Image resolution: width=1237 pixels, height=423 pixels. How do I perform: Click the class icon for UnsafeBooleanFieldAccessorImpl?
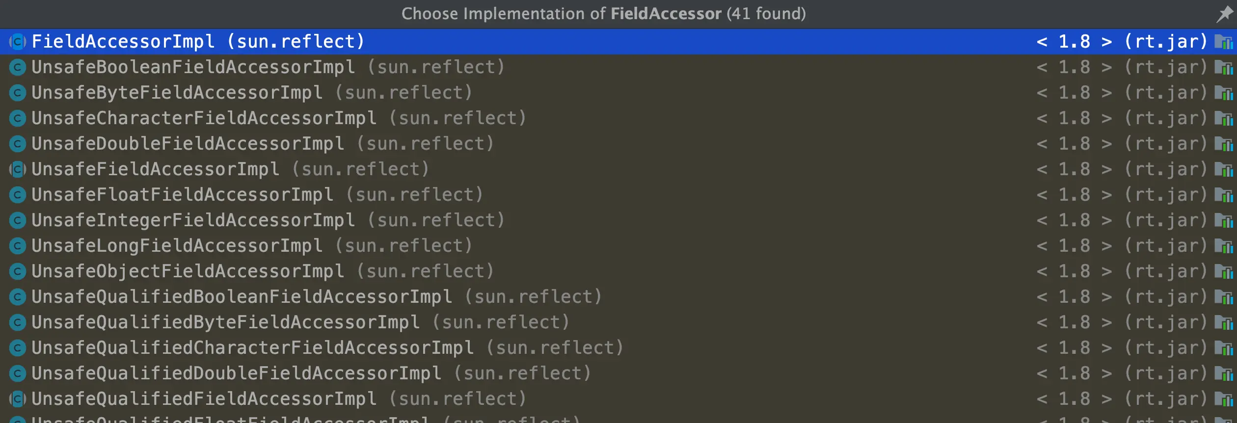pyautogui.click(x=17, y=67)
